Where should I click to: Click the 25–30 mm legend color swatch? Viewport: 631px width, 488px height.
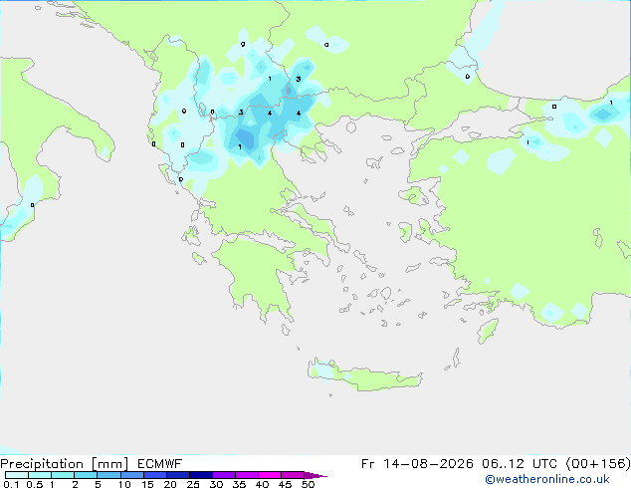pos(201,475)
